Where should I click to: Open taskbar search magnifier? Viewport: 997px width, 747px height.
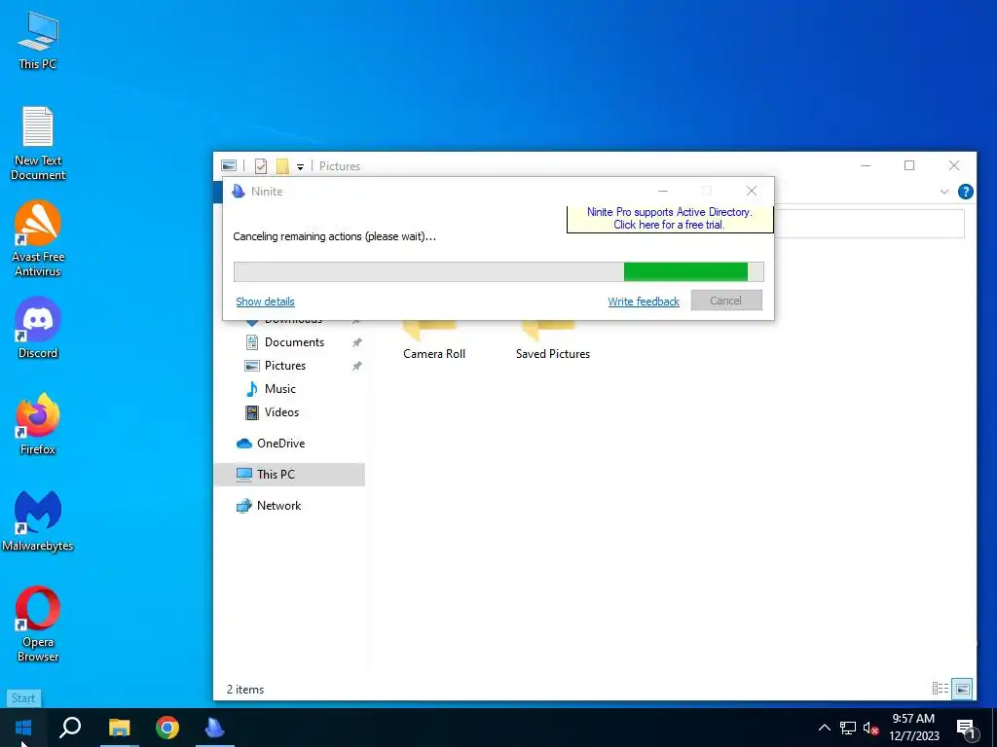70,728
